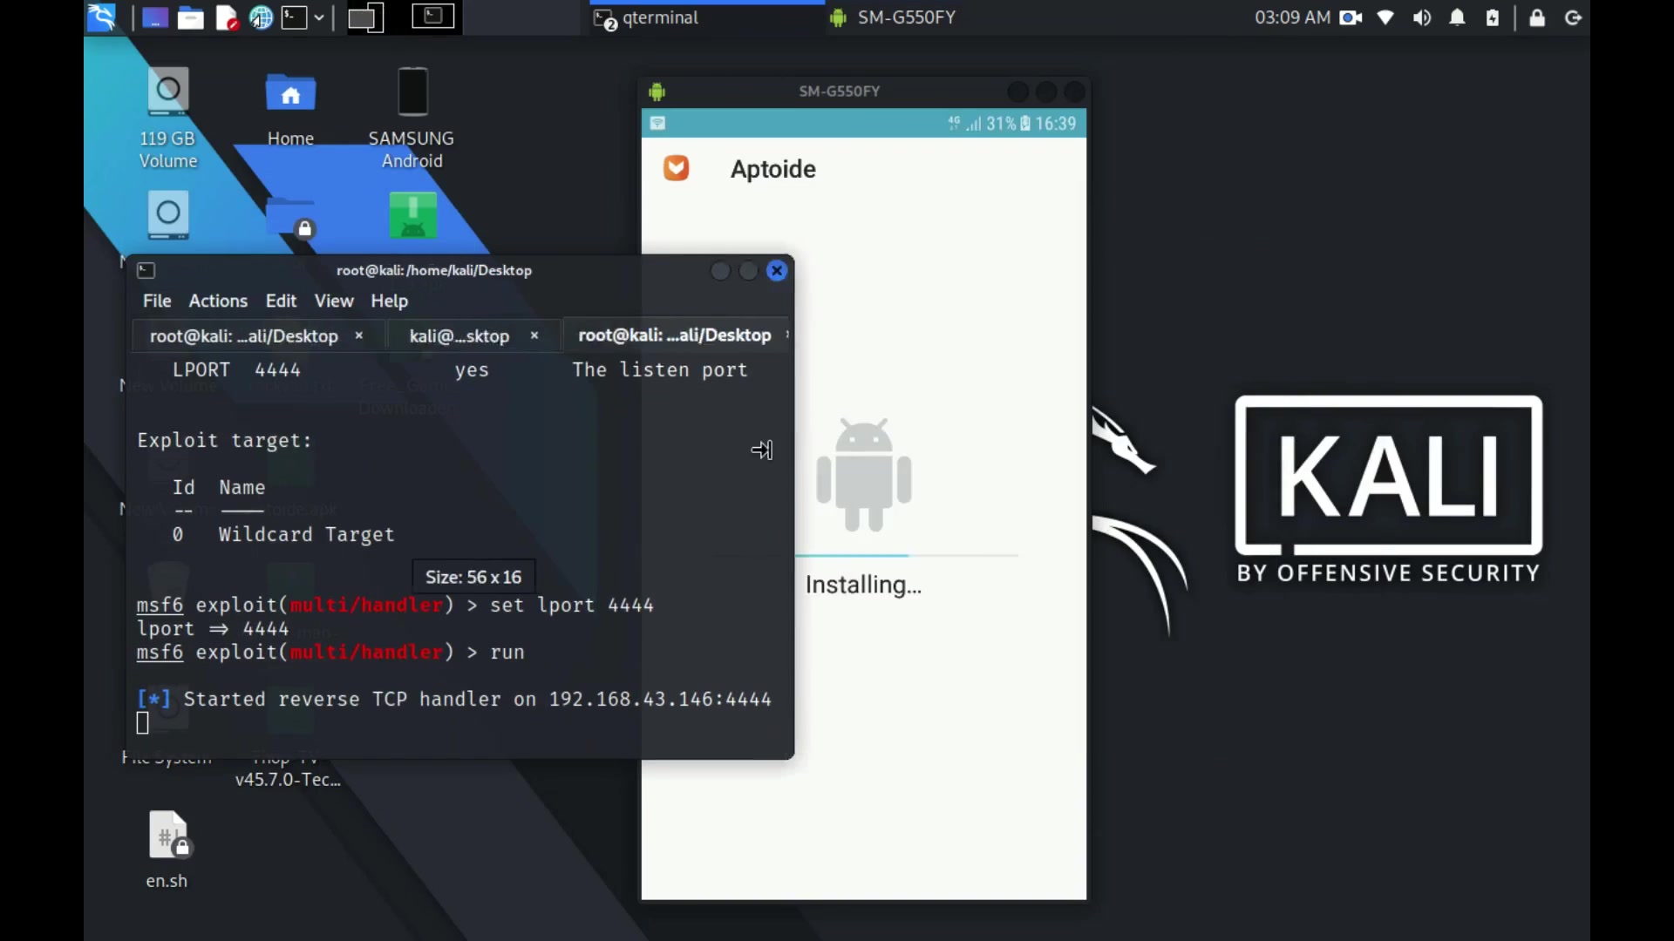Select the active third root@kali tab
This screenshot has height=941, width=1674.
coord(675,335)
